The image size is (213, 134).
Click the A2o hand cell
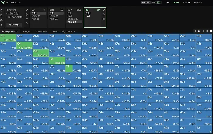tap(8, 129)
